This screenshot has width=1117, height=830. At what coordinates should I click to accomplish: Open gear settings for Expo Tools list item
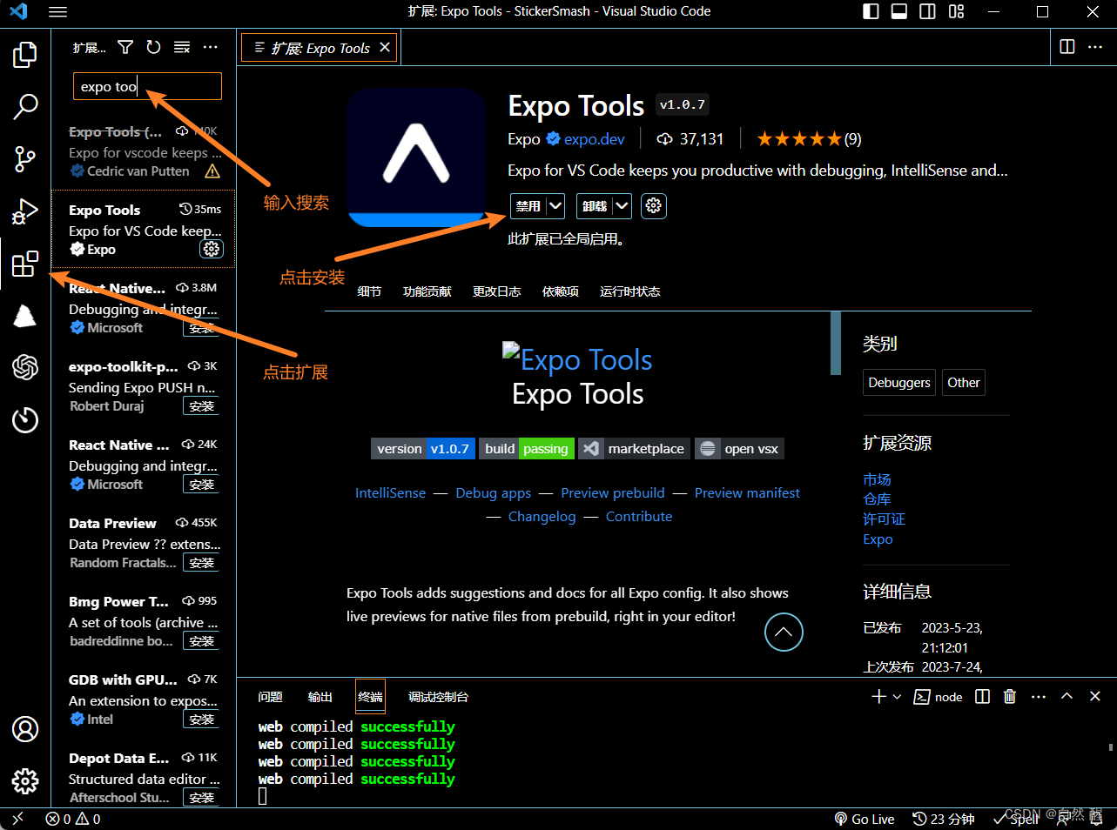[212, 250]
